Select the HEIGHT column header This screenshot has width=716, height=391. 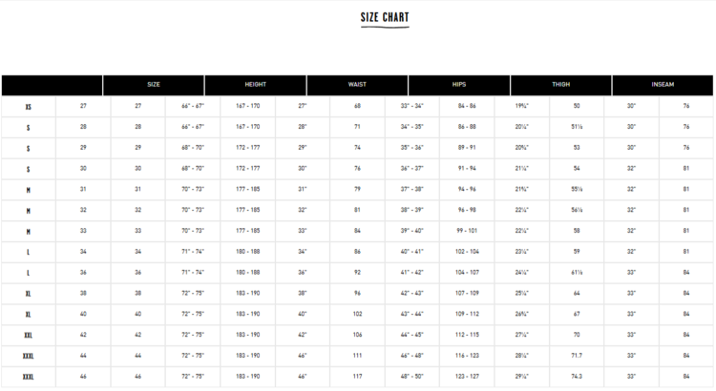click(x=255, y=85)
